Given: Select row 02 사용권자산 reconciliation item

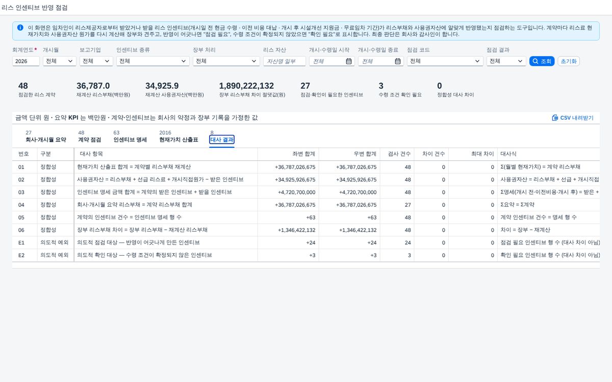Looking at the screenshot, I should coord(306,179).
